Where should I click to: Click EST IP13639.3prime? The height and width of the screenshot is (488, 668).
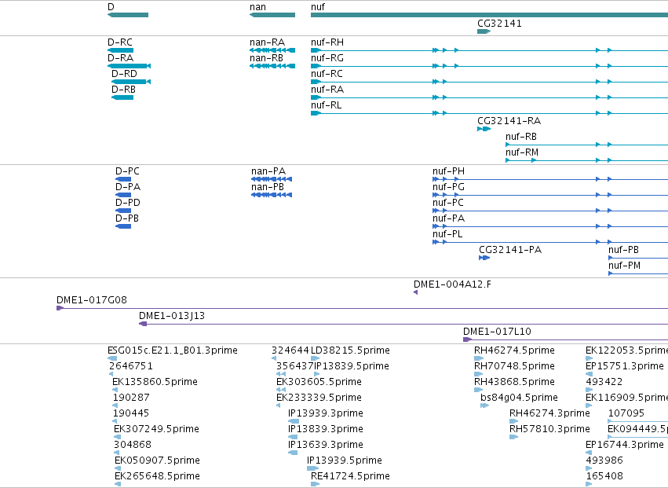click(x=293, y=453)
